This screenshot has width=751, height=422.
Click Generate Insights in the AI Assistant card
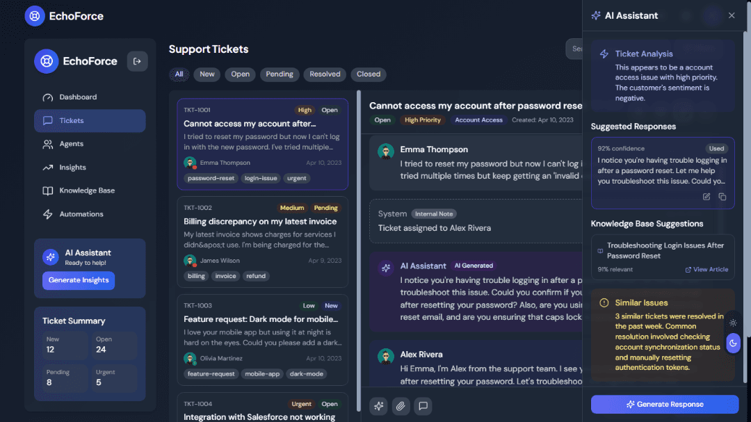pyautogui.click(x=79, y=280)
